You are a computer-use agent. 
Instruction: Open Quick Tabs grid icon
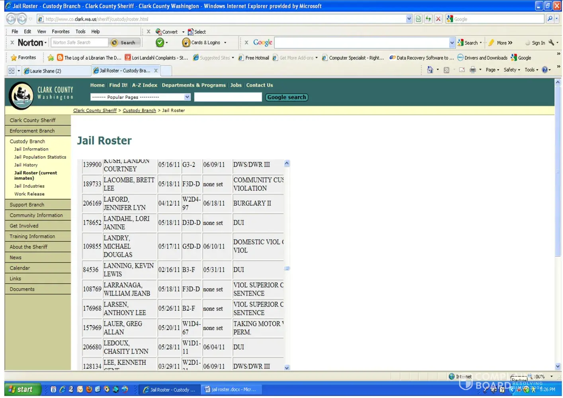(12, 71)
